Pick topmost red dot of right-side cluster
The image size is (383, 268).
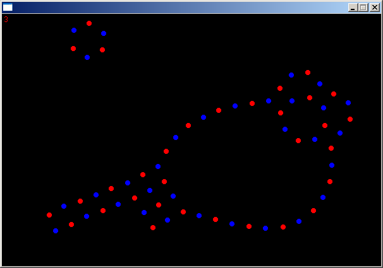click(x=308, y=73)
